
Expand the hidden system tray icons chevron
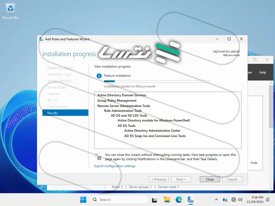[x=216, y=200]
